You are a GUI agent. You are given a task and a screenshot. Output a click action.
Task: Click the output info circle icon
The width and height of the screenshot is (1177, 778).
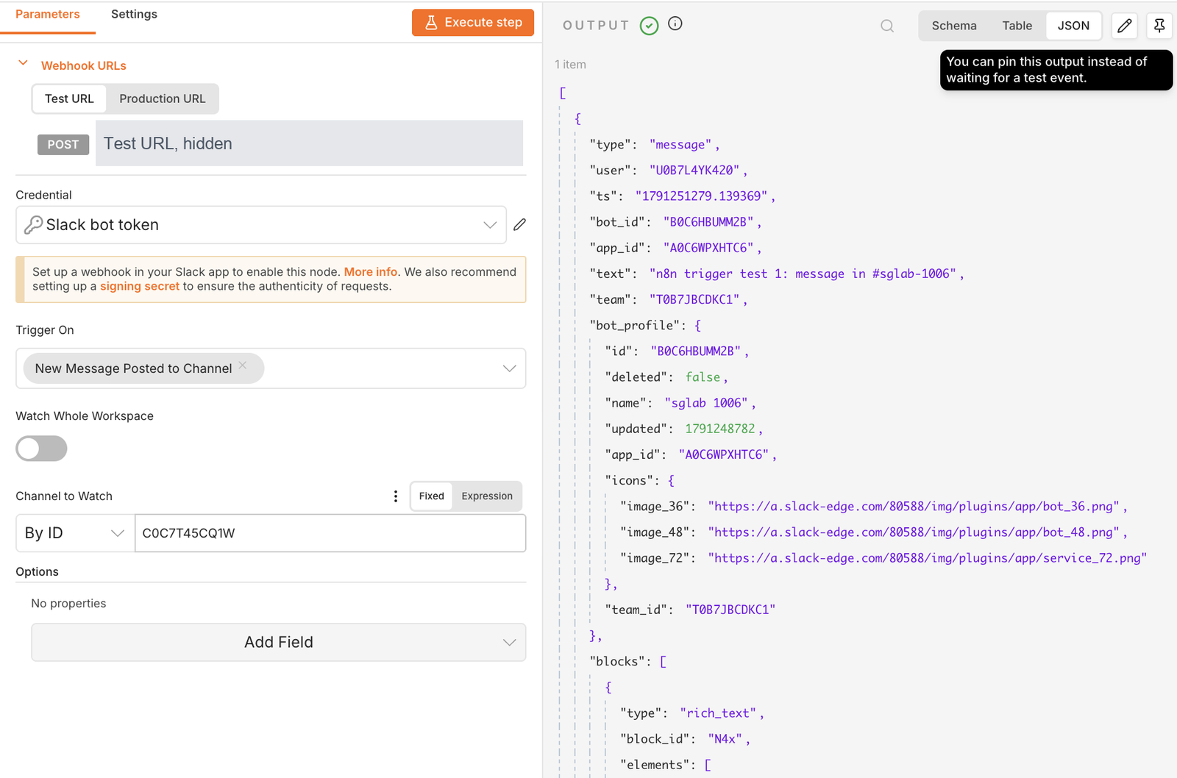click(675, 24)
